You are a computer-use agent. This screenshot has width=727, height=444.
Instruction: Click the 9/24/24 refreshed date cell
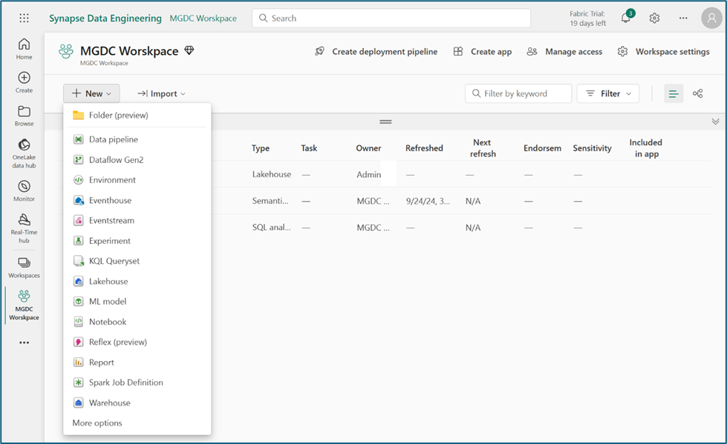point(428,201)
